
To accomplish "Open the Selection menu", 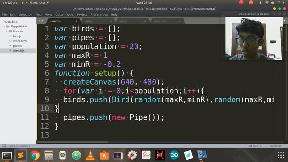I will [26, 14].
